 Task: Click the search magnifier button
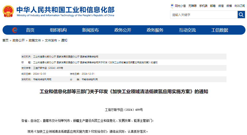point(241,15)
